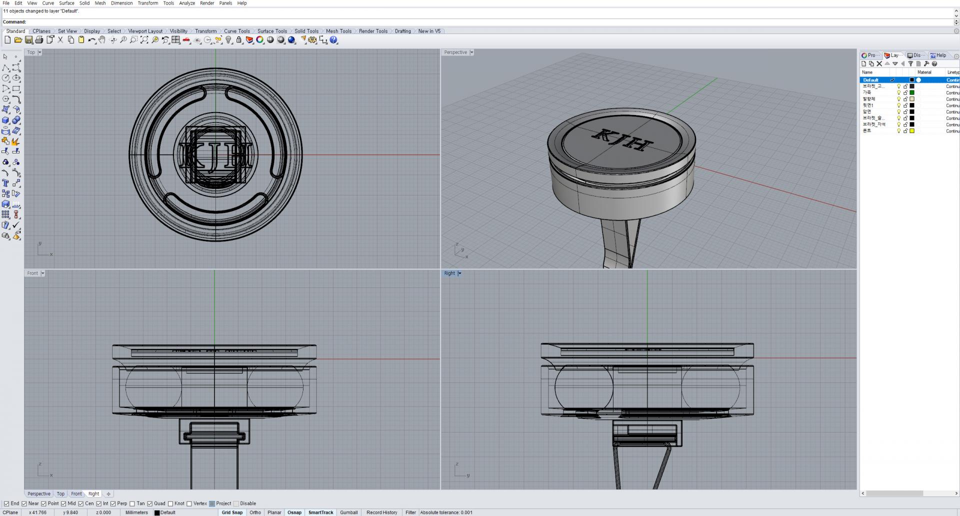Switch to the Curve Tools toolbar tab
This screenshot has width=960, height=516.
tap(236, 31)
